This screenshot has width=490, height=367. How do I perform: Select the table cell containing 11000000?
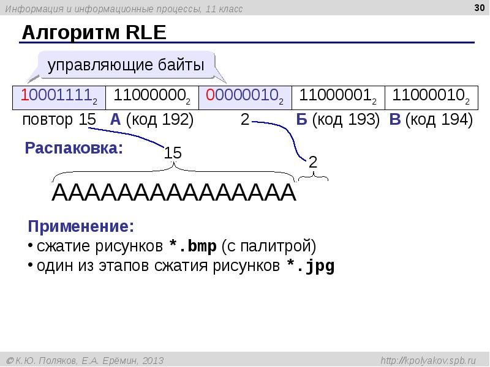pyautogui.click(x=152, y=98)
